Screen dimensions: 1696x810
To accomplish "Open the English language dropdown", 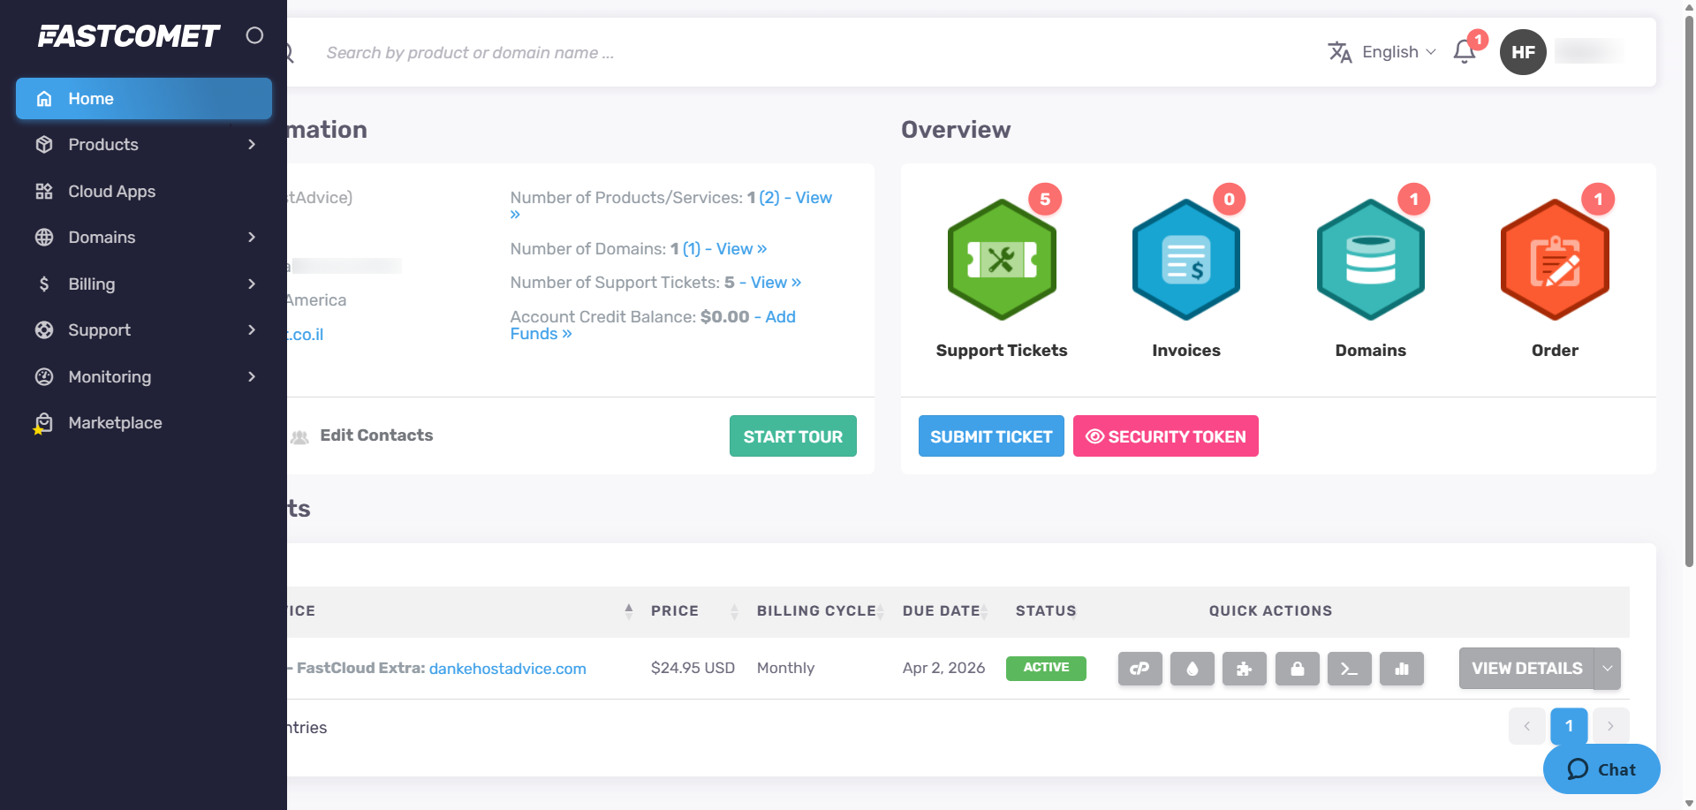I will pos(1399,52).
